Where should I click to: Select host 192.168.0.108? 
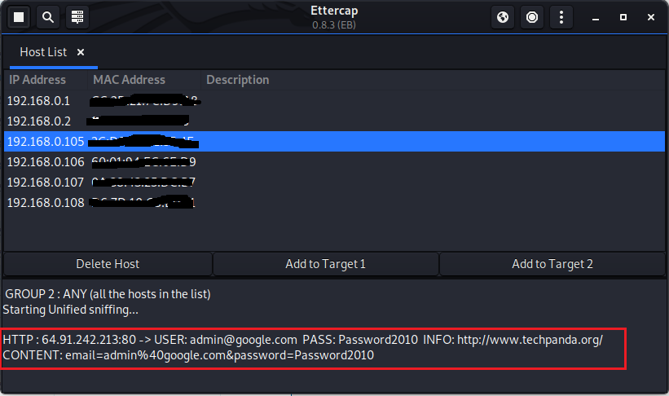pyautogui.click(x=46, y=203)
